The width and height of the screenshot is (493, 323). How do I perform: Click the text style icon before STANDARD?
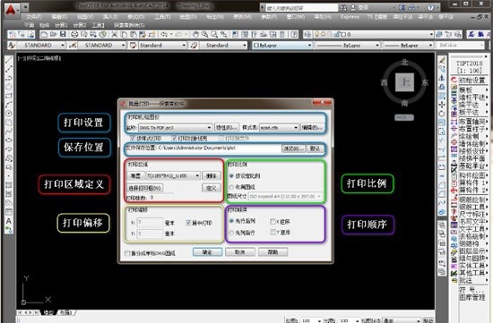point(12,46)
